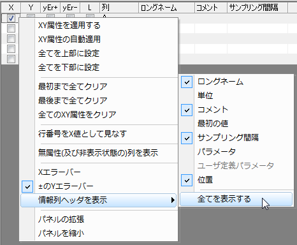This screenshot has height=245, width=297.
Task: Click 無属性(及び非表示状態の)列を表示
Action: point(99,153)
